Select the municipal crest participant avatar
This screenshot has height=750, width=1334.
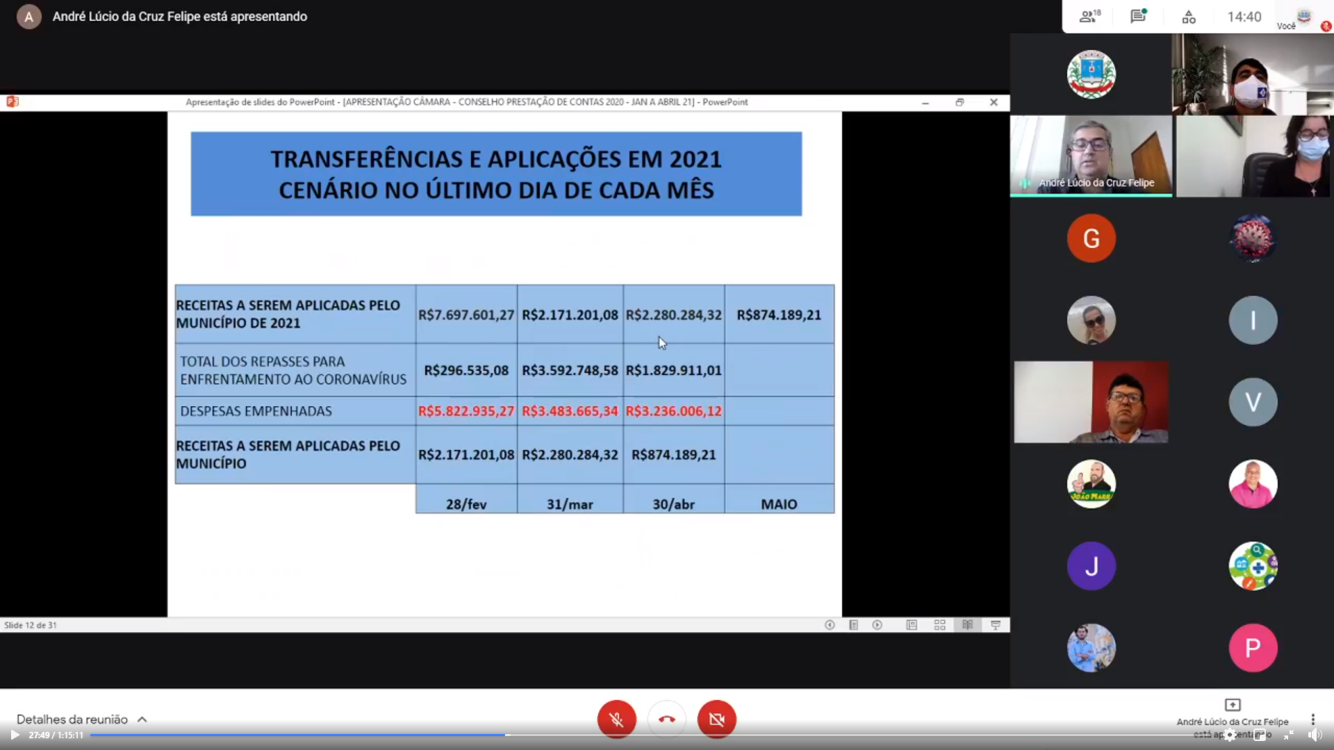[x=1091, y=74]
